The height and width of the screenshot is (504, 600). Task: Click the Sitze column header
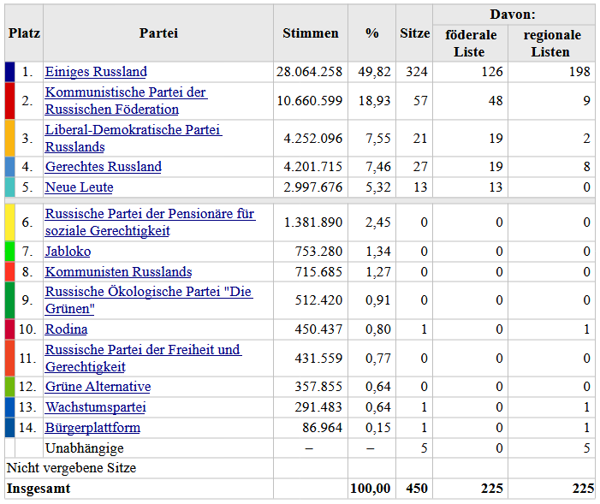click(x=414, y=33)
